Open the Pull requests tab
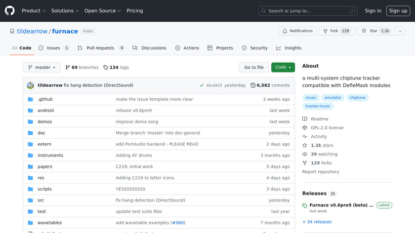This screenshot has width=415, height=233. click(100, 48)
